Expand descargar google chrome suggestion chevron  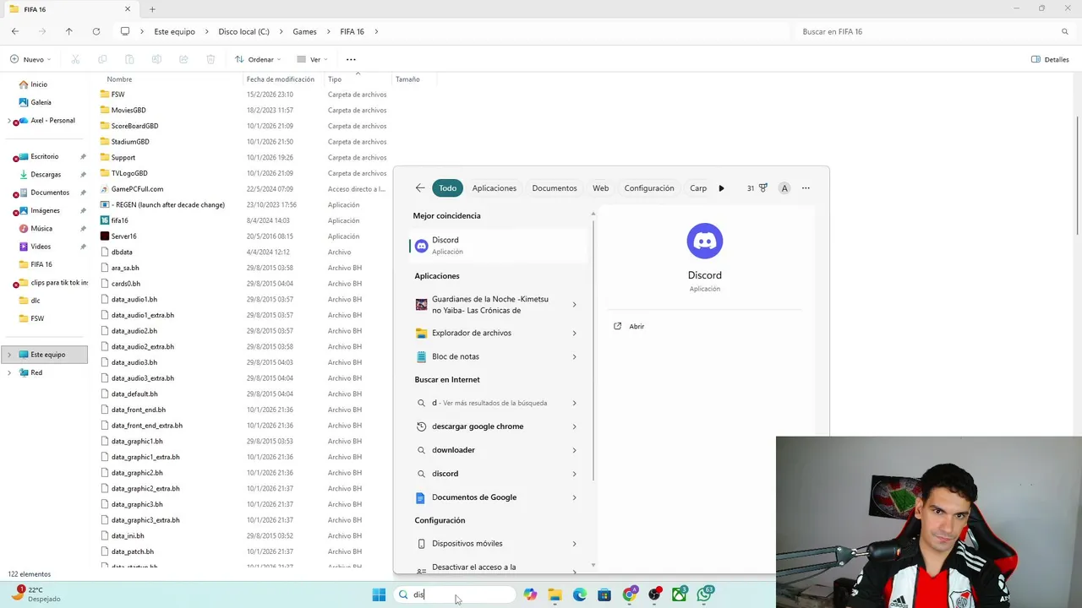(574, 426)
